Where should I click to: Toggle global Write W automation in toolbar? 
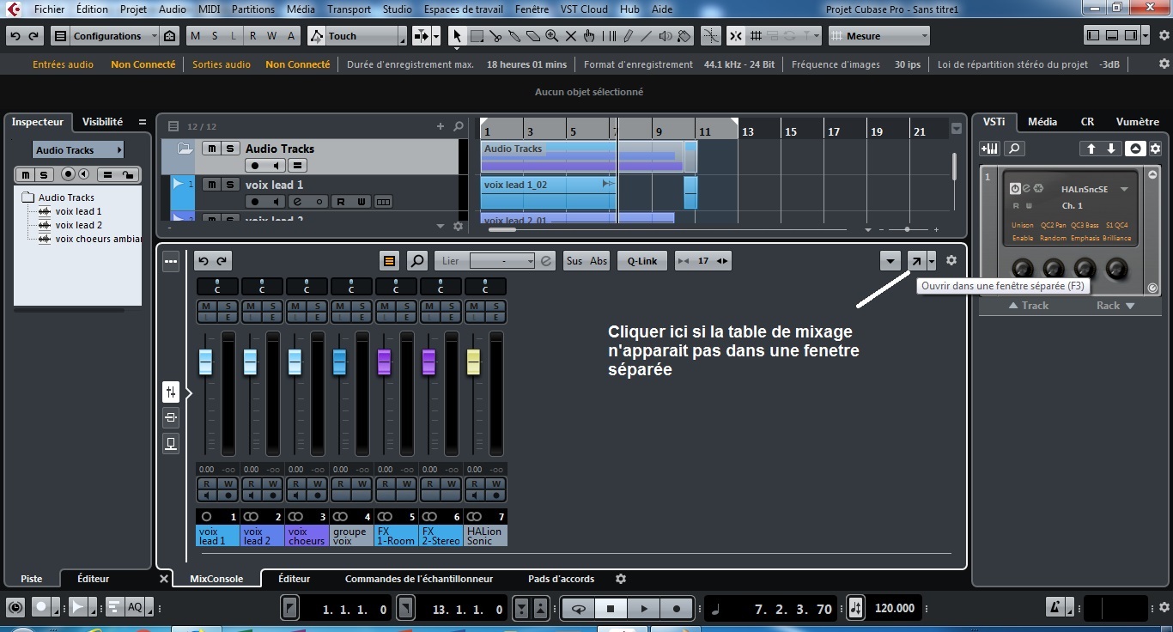point(271,36)
